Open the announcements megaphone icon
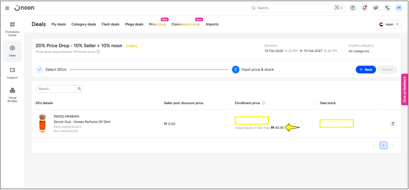 click(376, 8)
